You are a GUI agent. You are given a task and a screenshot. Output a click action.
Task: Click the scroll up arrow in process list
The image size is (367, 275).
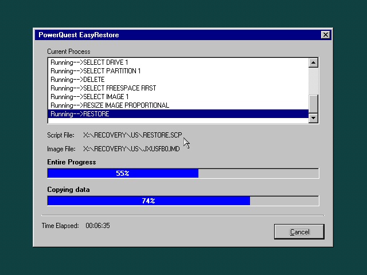coord(313,62)
